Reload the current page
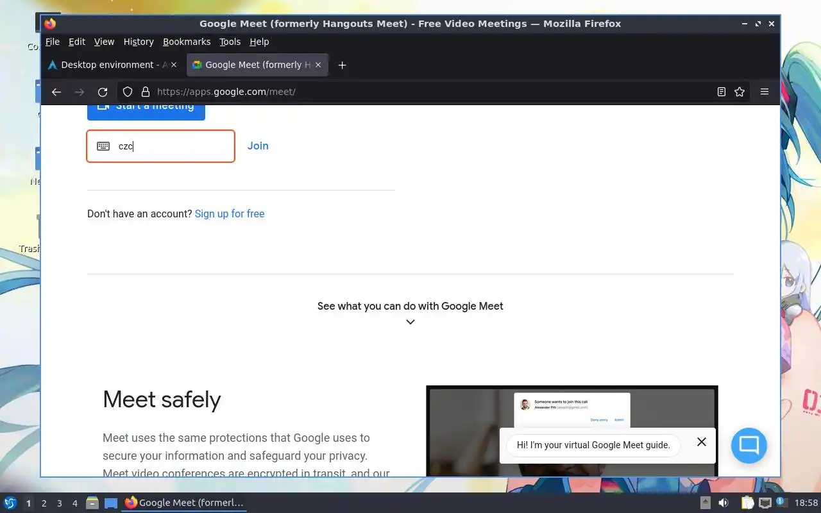The height and width of the screenshot is (513, 821). [x=103, y=92]
